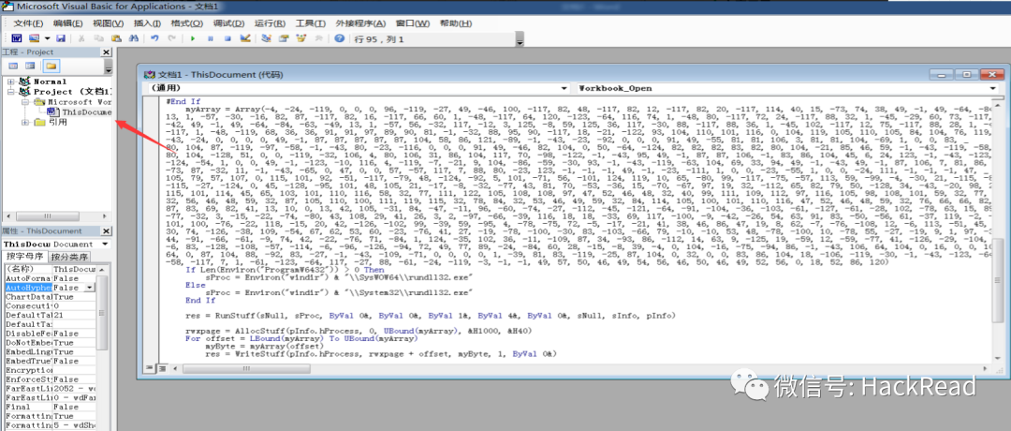Select the AutoFormat property row
Screen dimensions: 1011x431
click(x=50, y=277)
